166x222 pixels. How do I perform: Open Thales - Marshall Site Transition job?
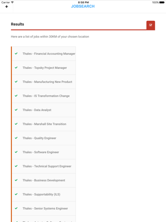point(44,124)
